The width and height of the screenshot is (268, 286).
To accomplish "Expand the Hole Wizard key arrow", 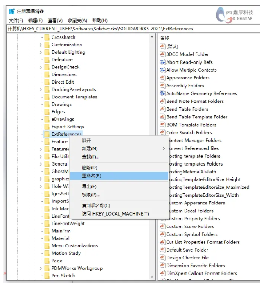I will pos(41,186).
